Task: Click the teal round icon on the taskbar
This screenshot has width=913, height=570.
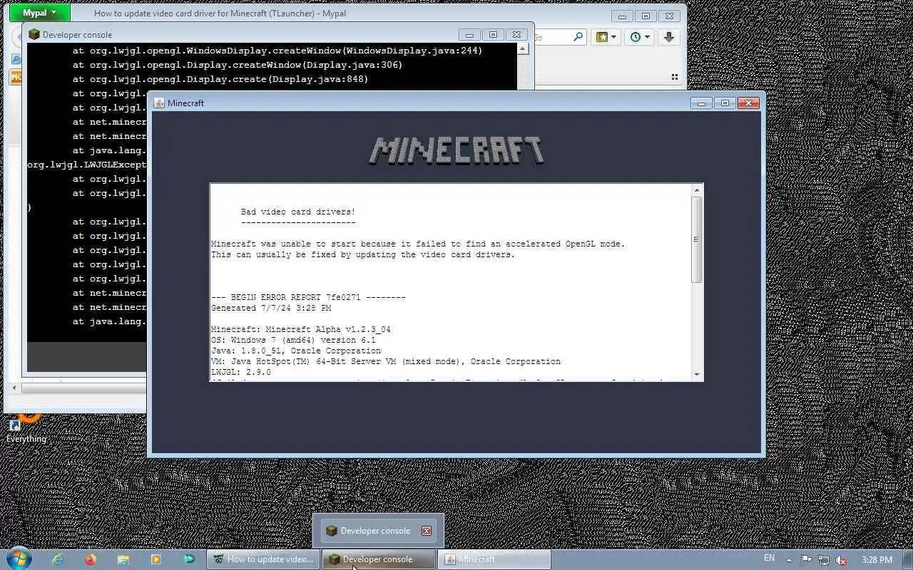Action: [x=188, y=559]
